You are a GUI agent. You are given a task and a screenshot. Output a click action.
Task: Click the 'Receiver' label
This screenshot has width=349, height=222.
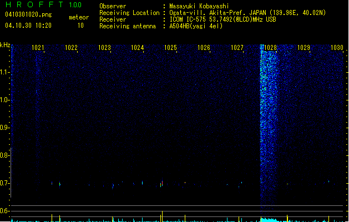click(113, 19)
